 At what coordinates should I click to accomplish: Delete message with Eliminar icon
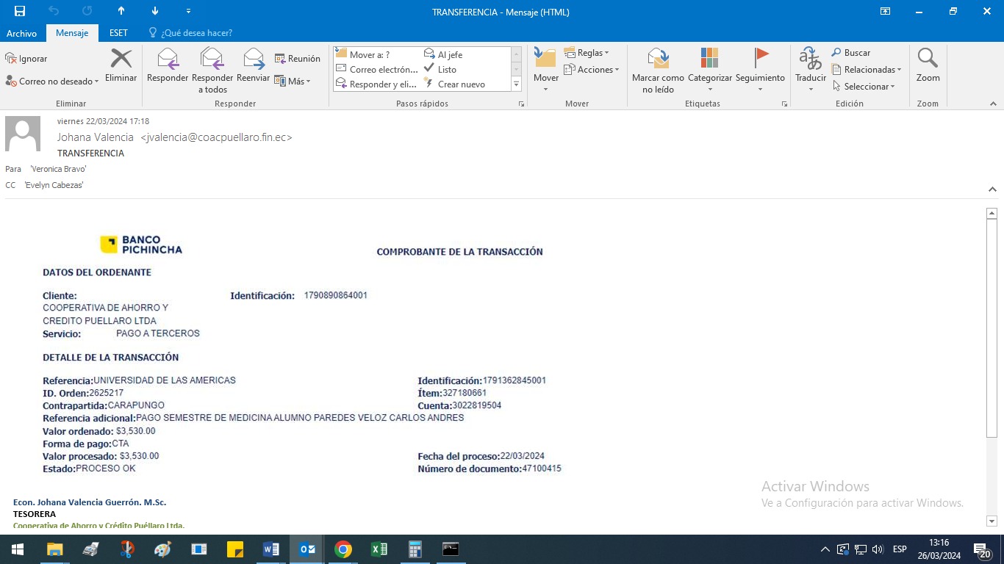pyautogui.click(x=121, y=59)
